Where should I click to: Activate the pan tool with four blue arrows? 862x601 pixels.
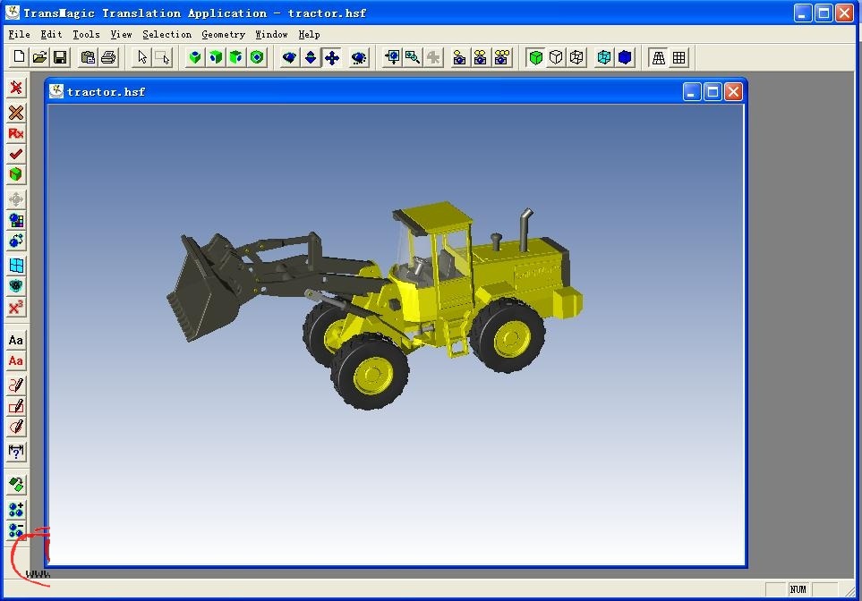click(x=332, y=57)
